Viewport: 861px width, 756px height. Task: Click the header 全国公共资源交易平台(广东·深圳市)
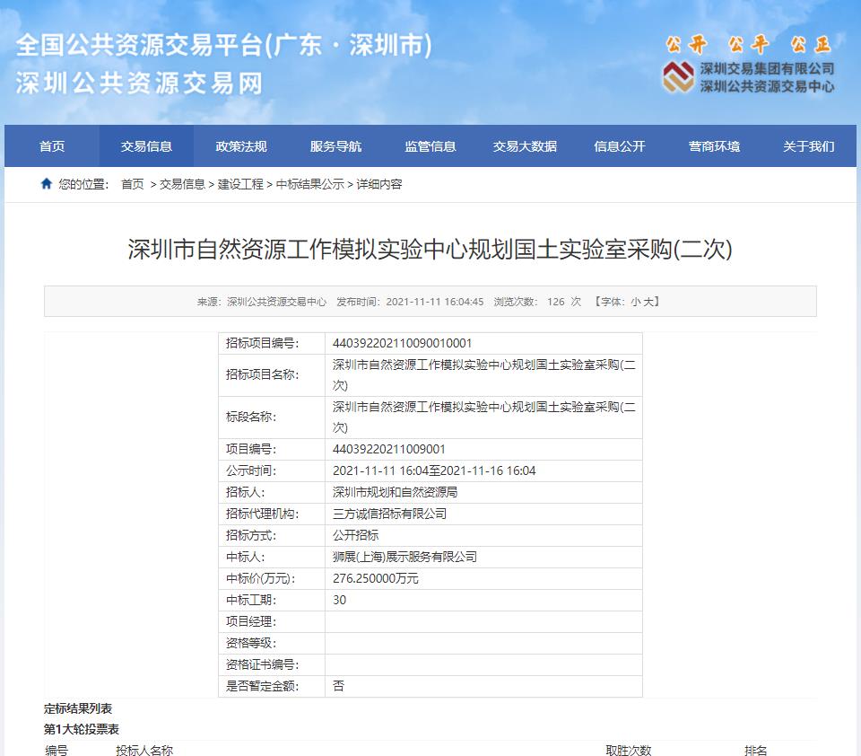[x=223, y=45]
